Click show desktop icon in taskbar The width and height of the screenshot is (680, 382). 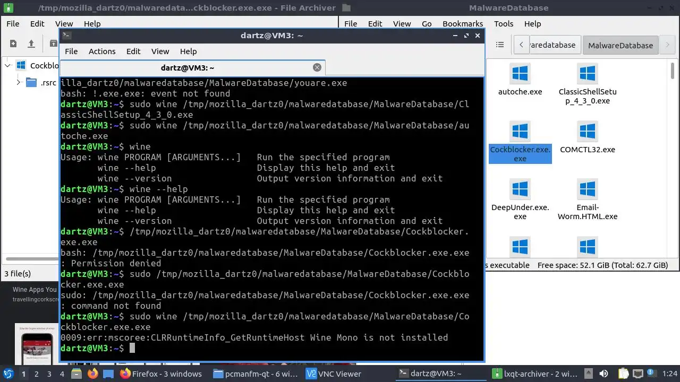point(108,374)
